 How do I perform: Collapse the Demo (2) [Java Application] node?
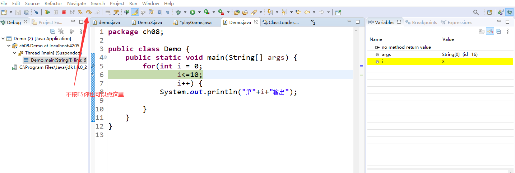(x=3, y=38)
